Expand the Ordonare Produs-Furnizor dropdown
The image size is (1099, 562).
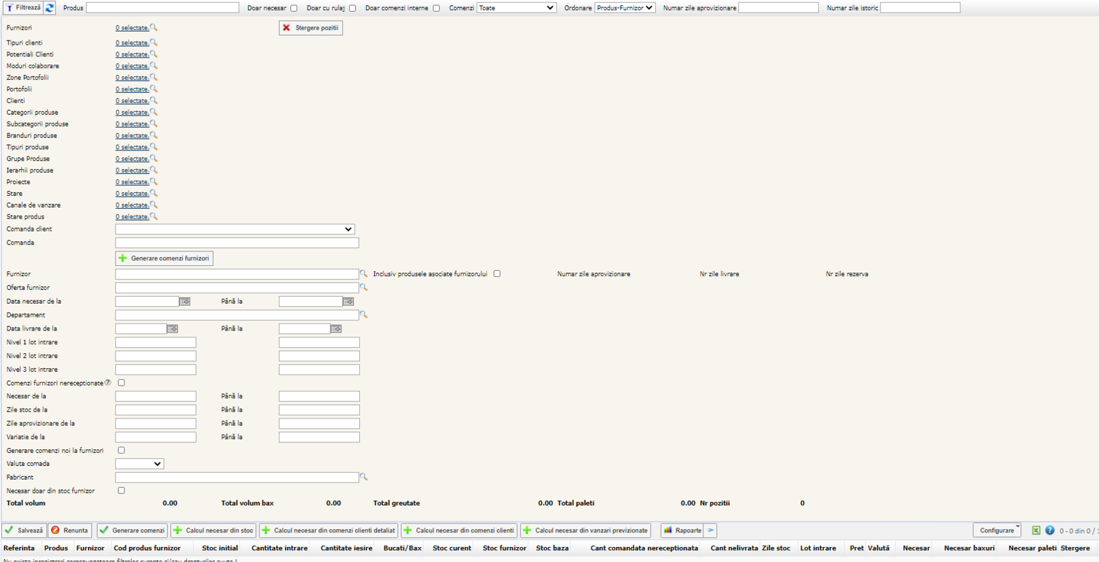(624, 8)
